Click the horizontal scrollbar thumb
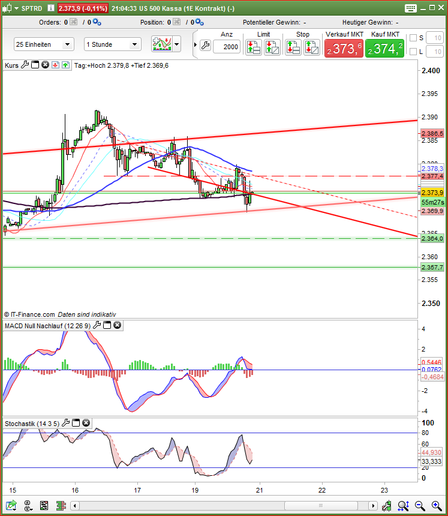Screen dimensions: 448x516 [x=321, y=505]
